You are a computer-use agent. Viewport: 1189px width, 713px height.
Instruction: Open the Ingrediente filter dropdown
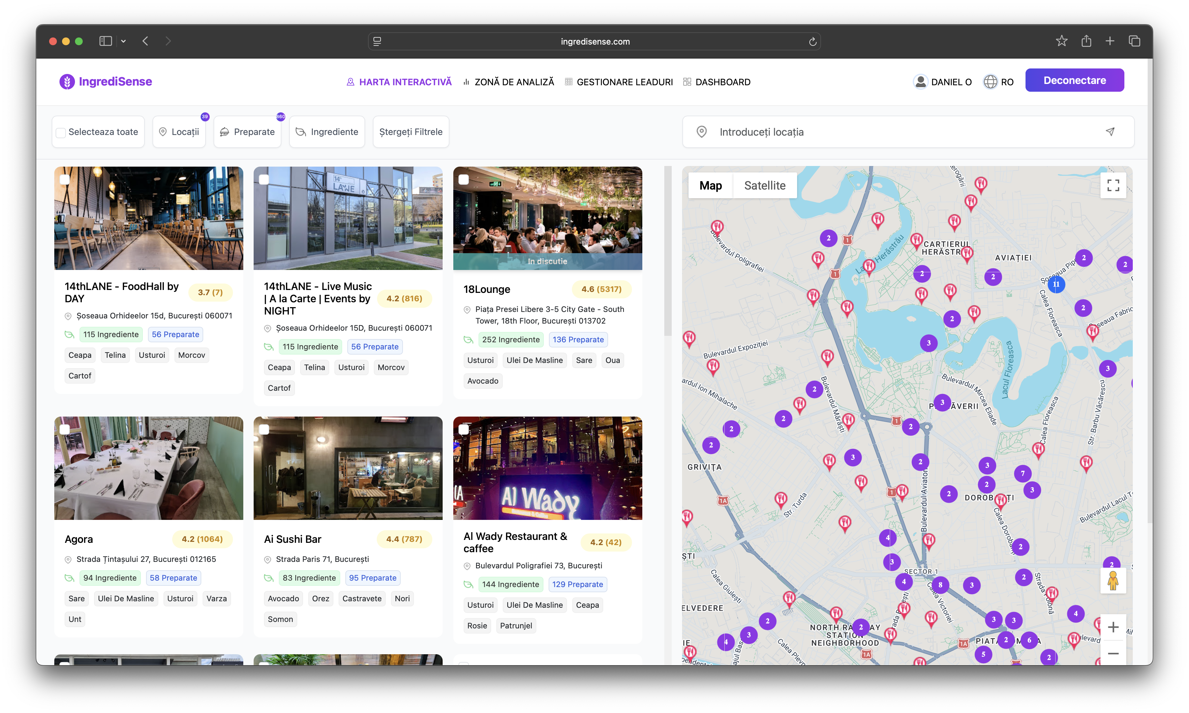(x=327, y=132)
